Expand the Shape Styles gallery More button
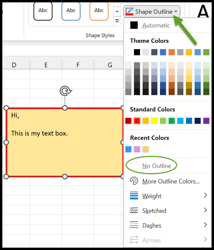The height and width of the screenshot is (250, 214). pyautogui.click(x=117, y=21)
